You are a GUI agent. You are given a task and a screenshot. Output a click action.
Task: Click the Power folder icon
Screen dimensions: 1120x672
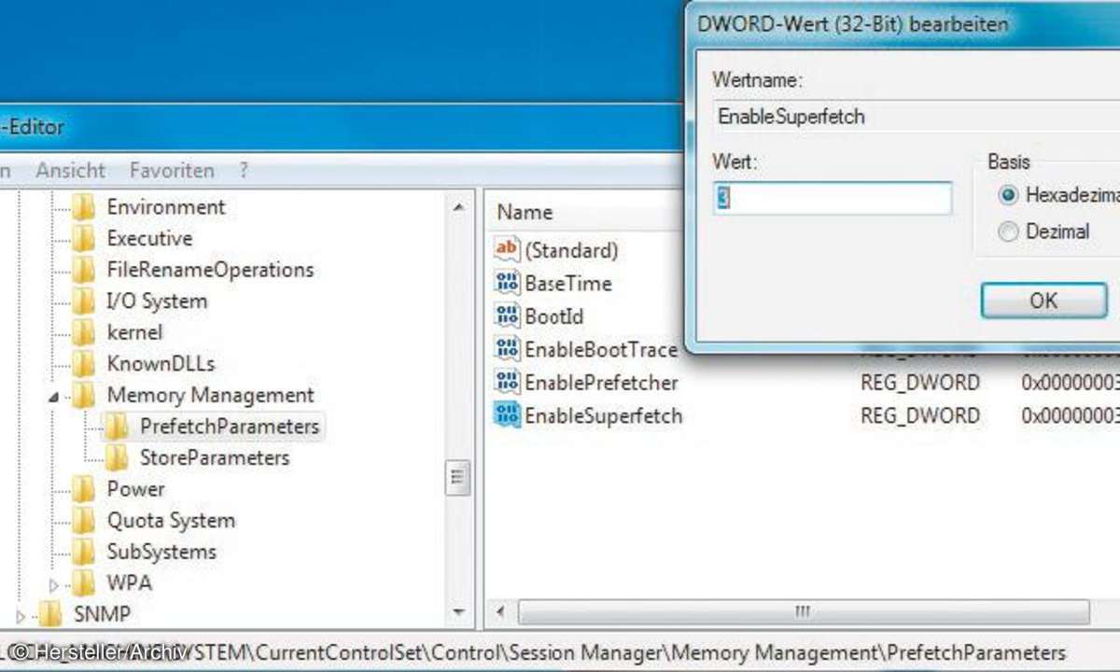pyautogui.click(x=84, y=489)
